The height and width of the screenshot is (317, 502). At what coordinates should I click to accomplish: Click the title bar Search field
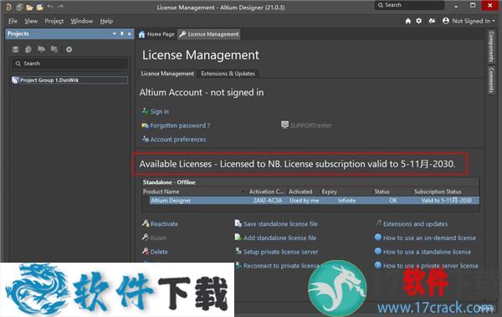point(409,5)
